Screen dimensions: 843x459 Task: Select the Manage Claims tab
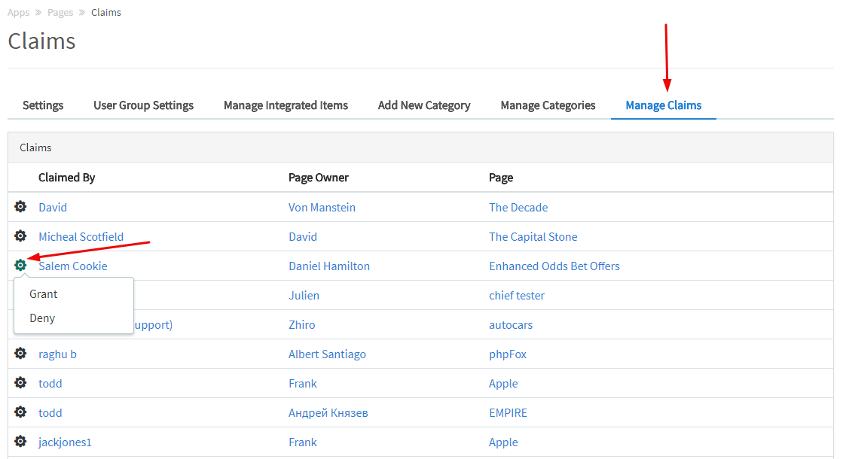pyautogui.click(x=663, y=105)
